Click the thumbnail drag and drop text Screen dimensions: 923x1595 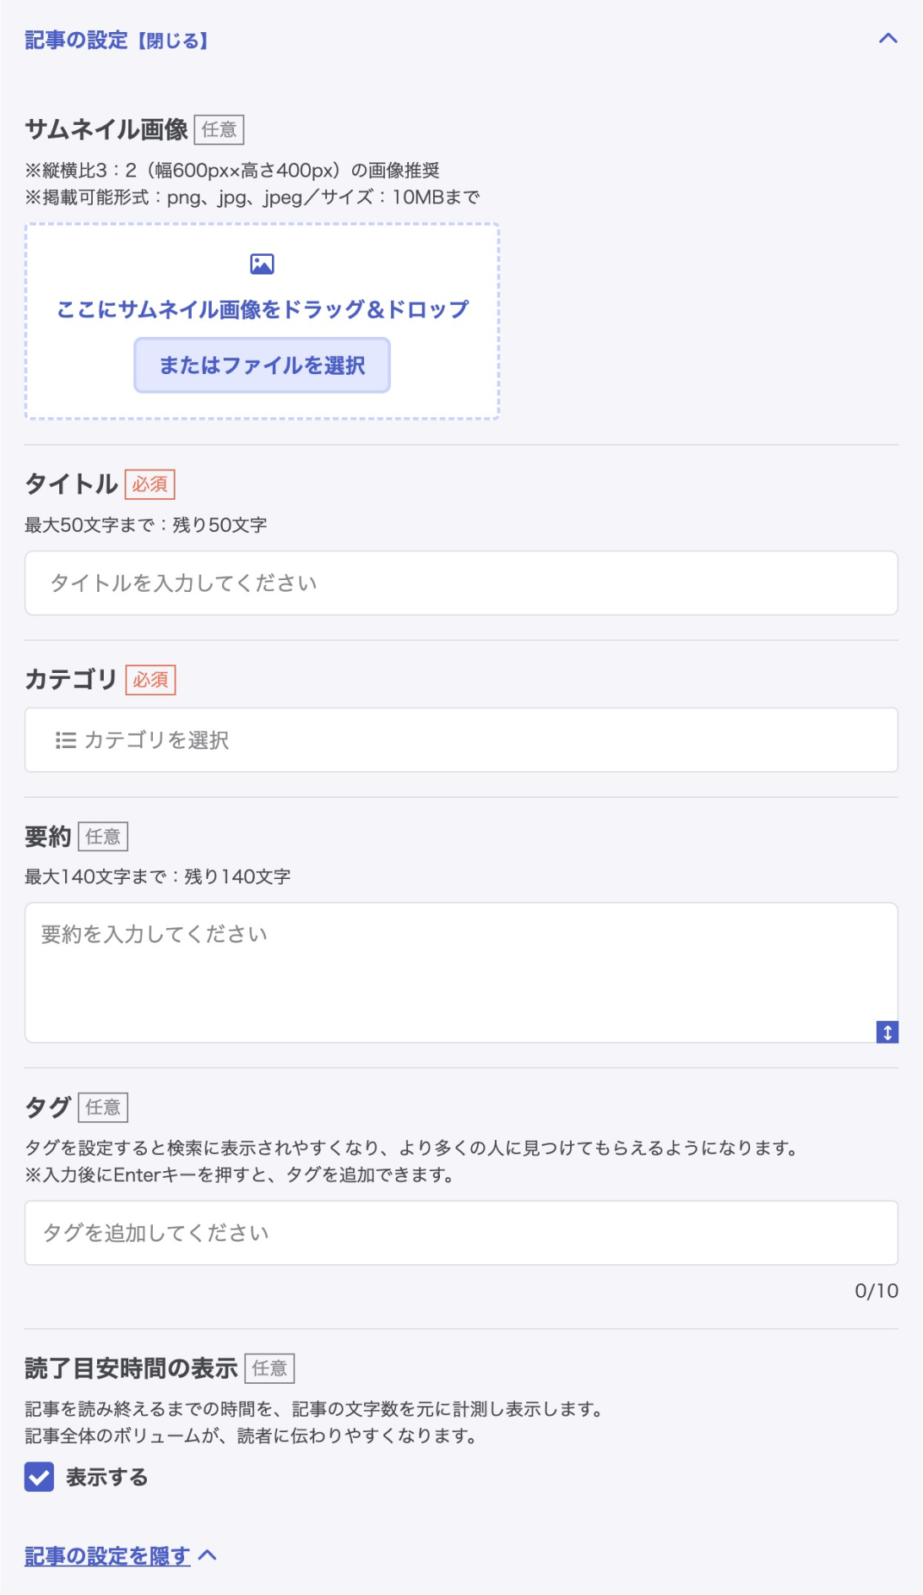262,310
